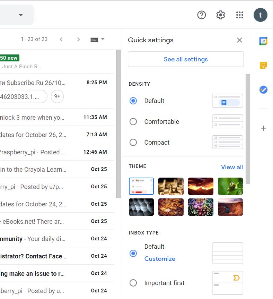Select the Comfortable density radio button
The width and height of the screenshot is (273, 299).
(133, 122)
